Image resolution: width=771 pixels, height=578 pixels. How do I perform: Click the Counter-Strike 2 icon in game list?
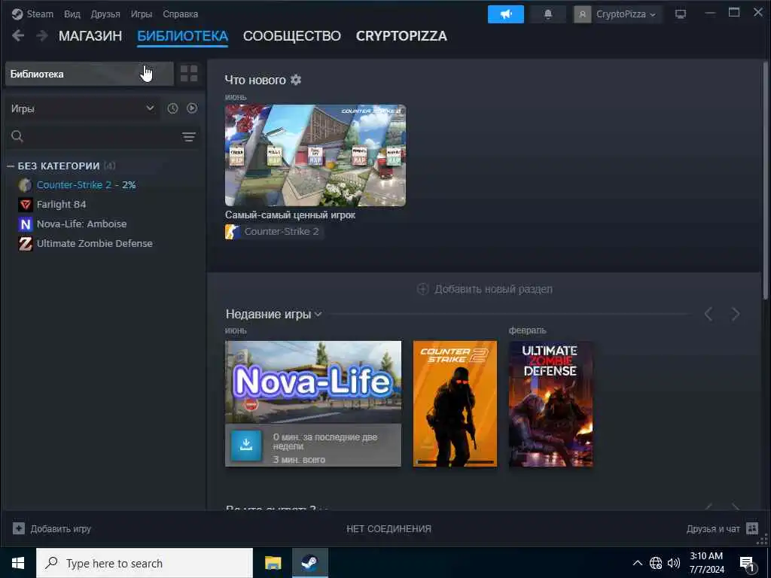click(x=25, y=185)
